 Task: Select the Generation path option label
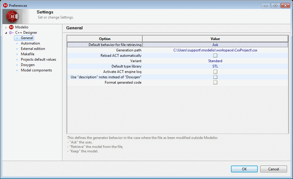tap(129, 50)
